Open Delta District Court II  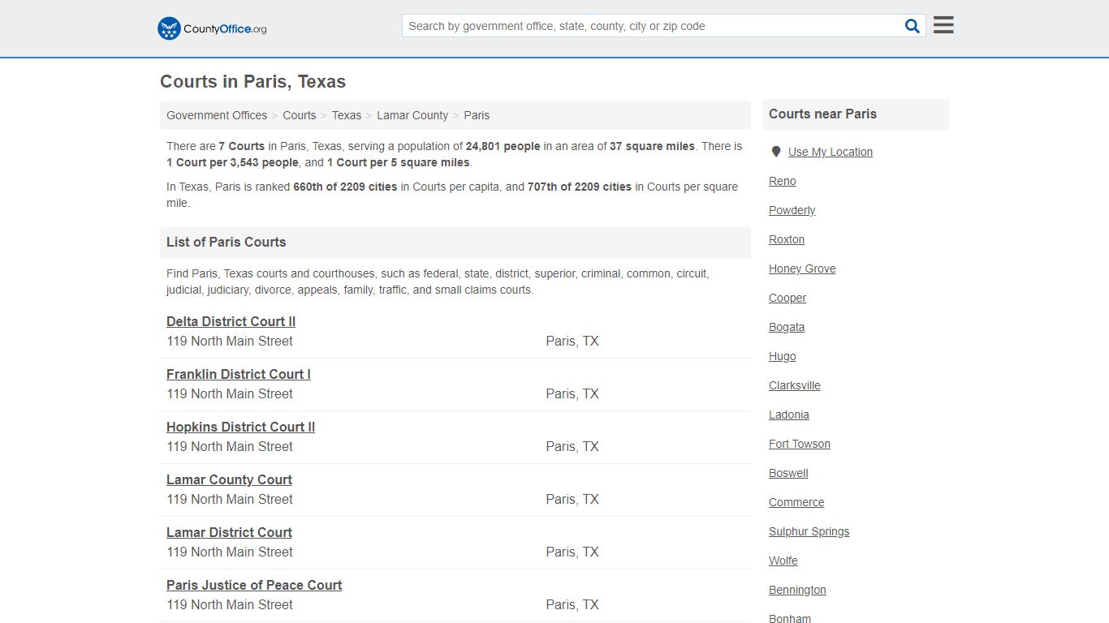(x=231, y=321)
